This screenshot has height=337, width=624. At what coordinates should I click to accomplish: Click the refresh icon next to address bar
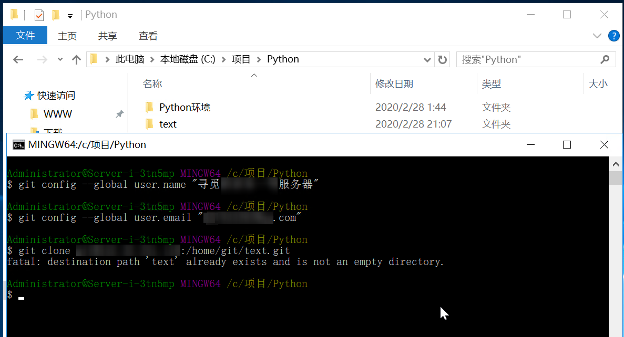(x=442, y=59)
